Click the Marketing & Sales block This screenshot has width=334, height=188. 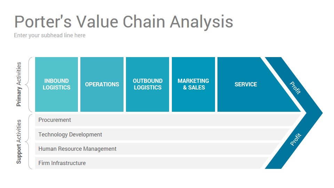[193, 84]
